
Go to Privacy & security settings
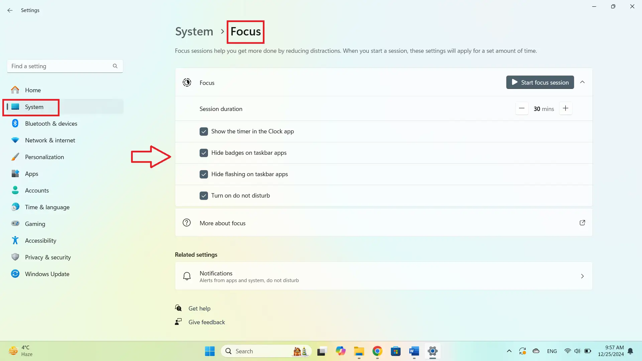coord(48,257)
